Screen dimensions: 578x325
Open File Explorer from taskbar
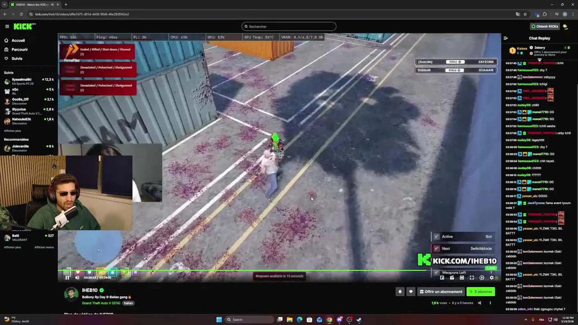click(289, 320)
